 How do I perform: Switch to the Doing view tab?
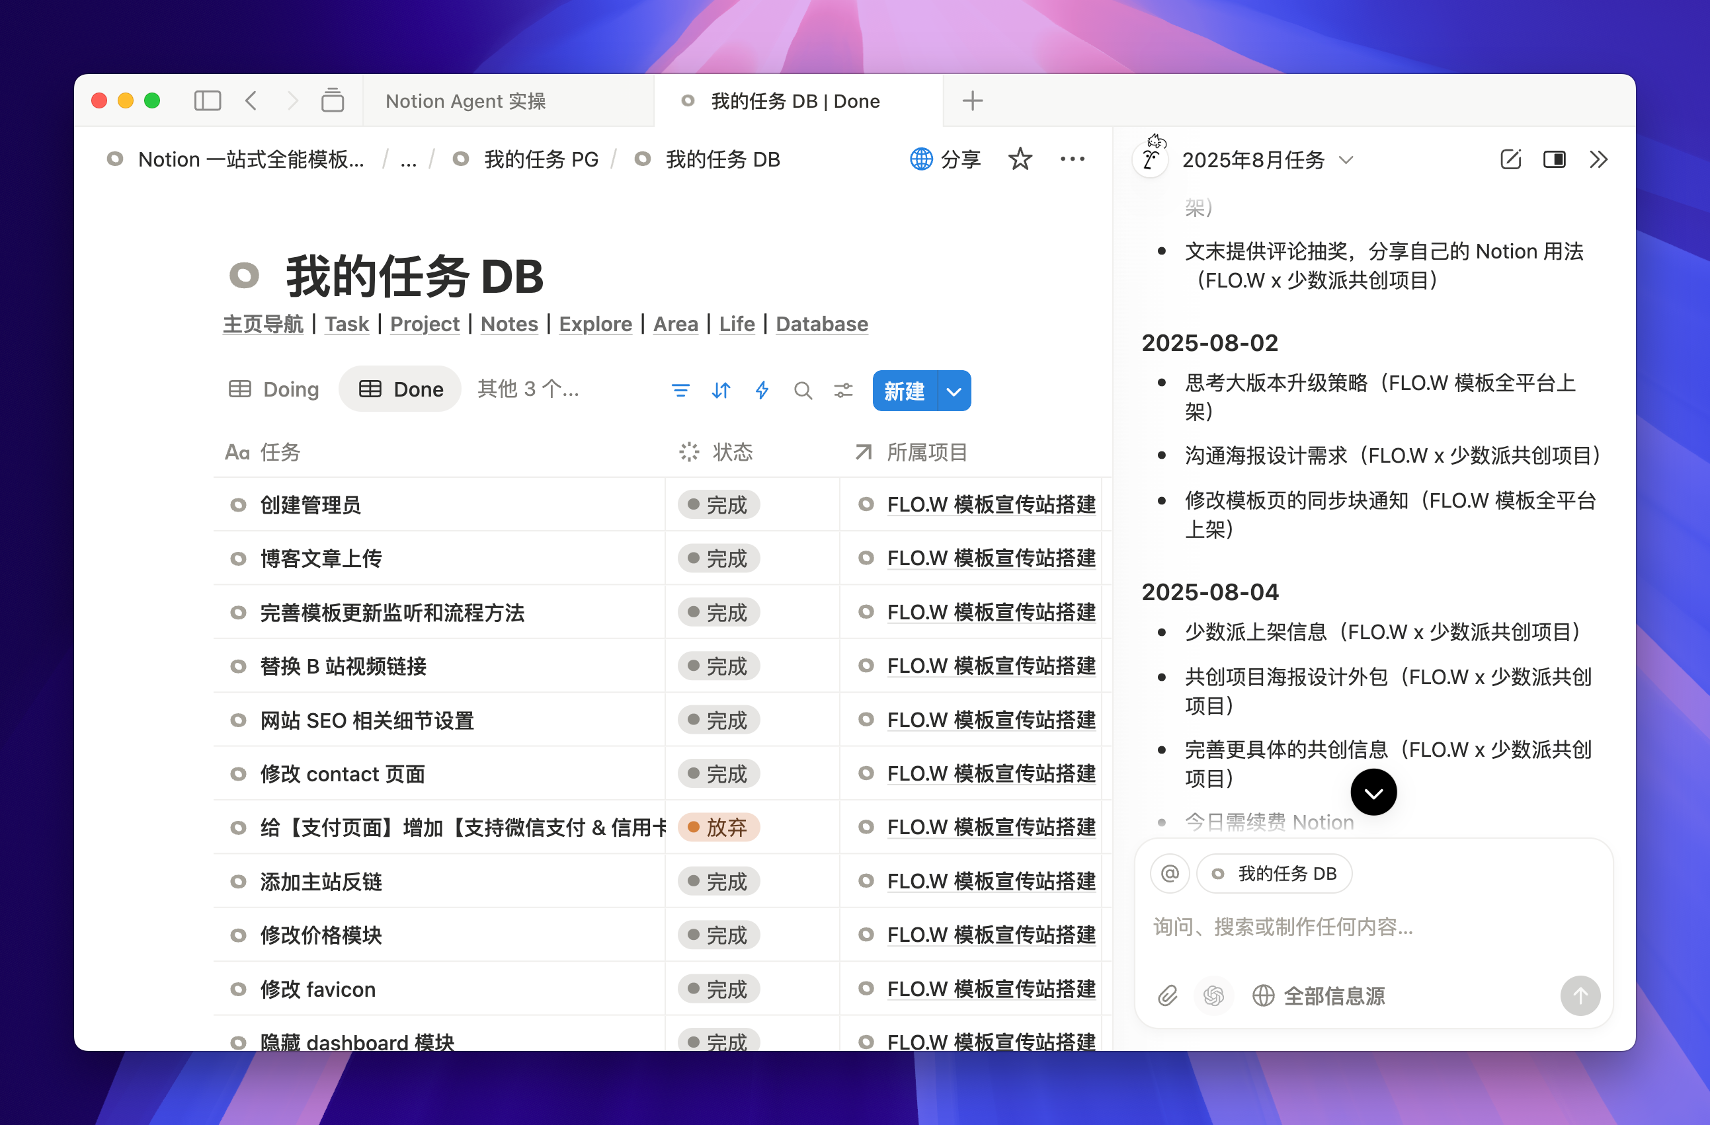(273, 389)
